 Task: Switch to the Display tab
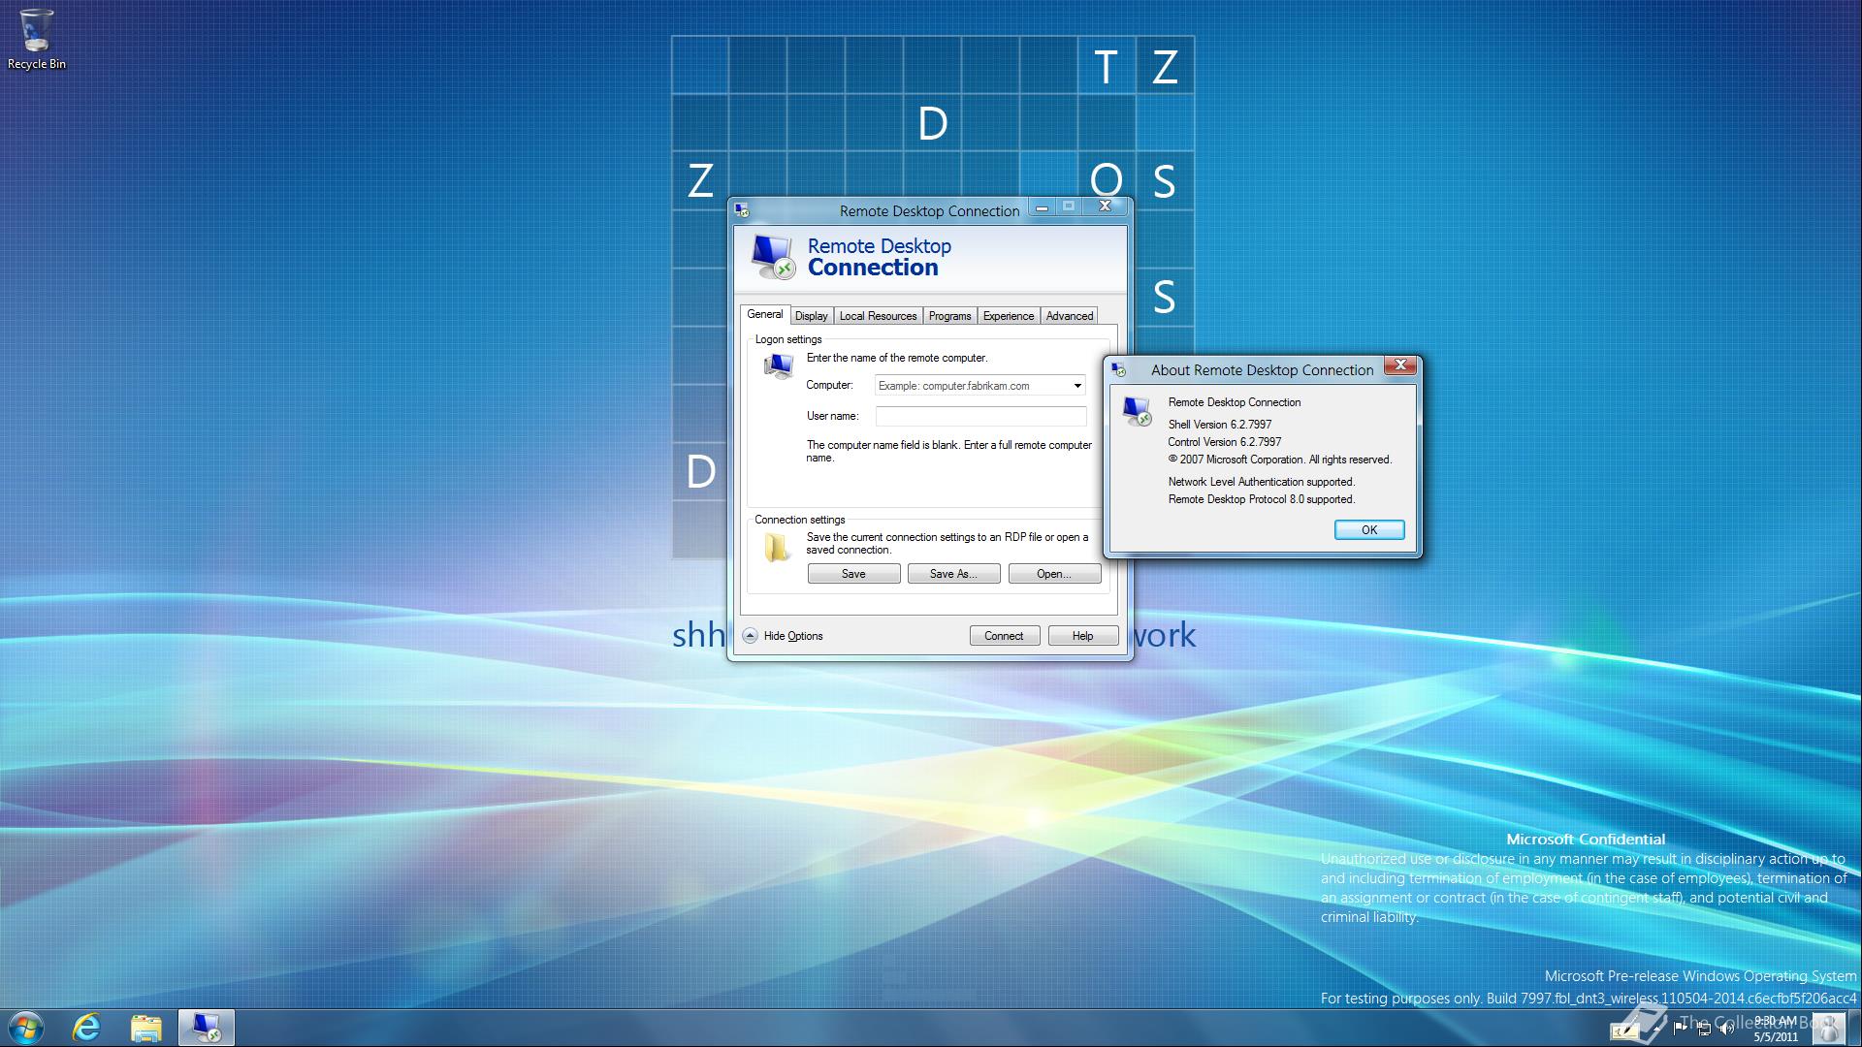811,316
